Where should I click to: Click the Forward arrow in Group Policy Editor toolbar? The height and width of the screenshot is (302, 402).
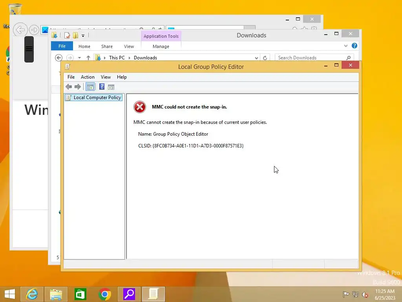[78, 87]
